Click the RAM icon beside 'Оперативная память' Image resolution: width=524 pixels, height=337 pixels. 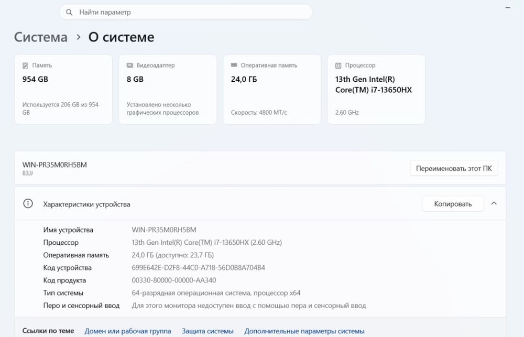point(234,65)
